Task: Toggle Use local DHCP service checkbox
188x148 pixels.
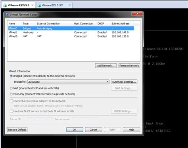Action: (x=12, y=111)
